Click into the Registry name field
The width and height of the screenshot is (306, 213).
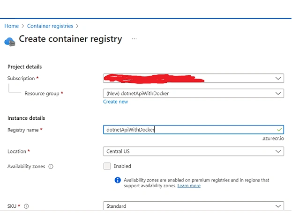coord(194,130)
